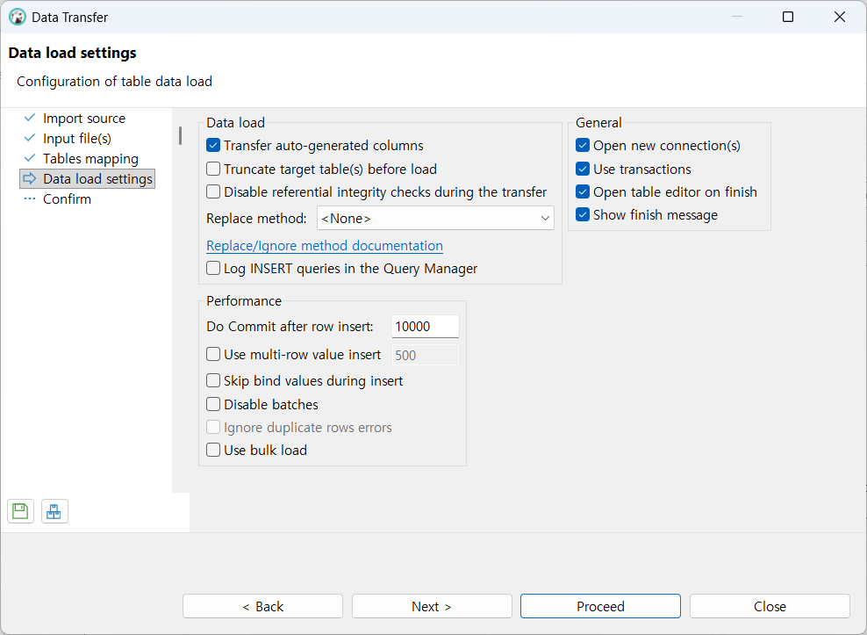This screenshot has height=635, width=867.
Task: Click the left panel divider handle
Action: [x=180, y=135]
